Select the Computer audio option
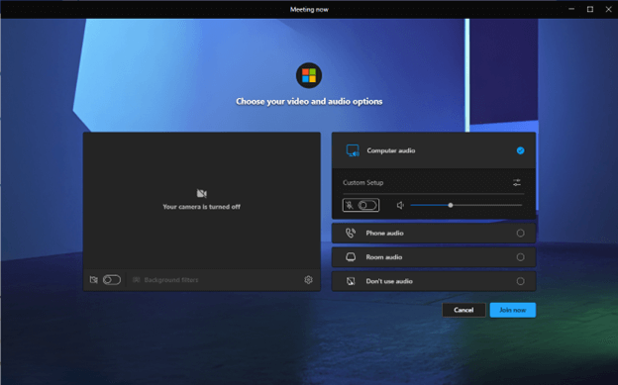The height and width of the screenshot is (385, 618). pos(434,150)
